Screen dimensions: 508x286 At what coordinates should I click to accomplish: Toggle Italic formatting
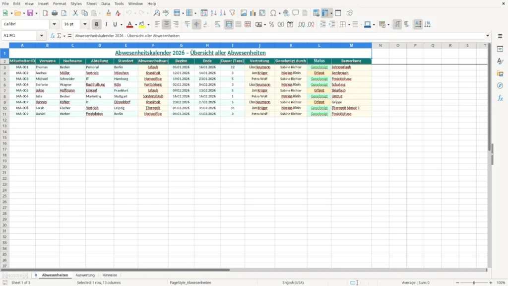[106, 24]
